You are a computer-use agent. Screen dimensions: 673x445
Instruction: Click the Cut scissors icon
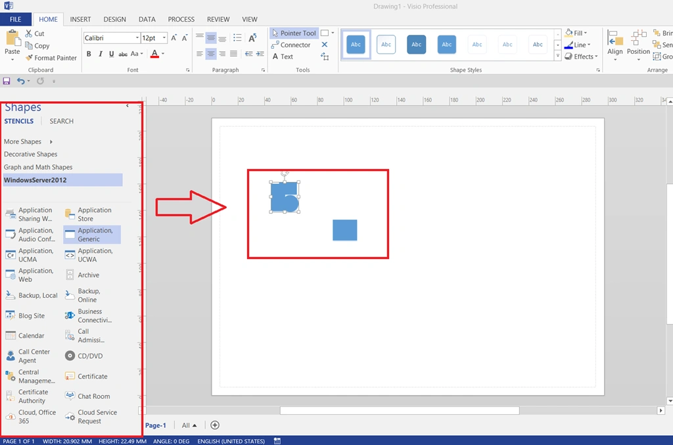[x=29, y=34]
